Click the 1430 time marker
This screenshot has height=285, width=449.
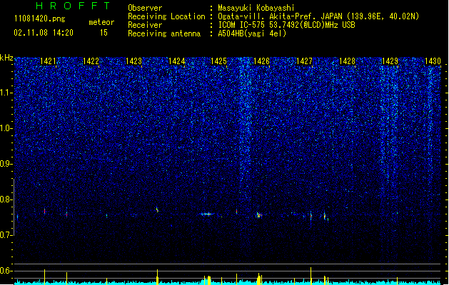433,61
